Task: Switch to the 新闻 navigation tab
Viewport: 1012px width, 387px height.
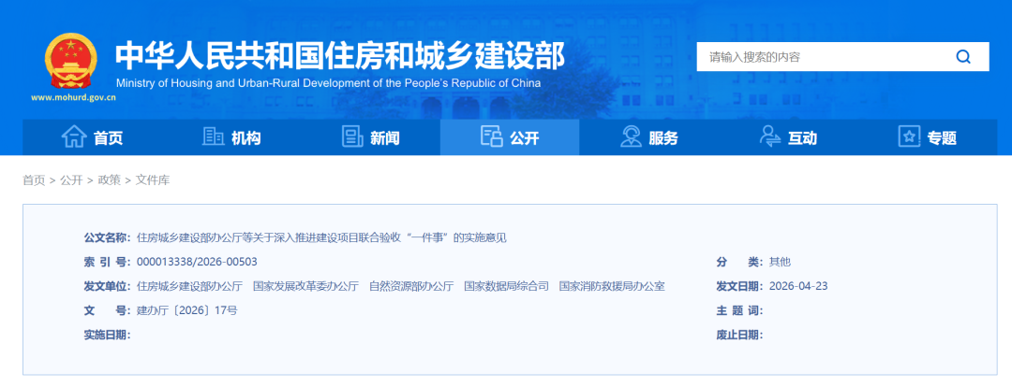Action: 370,137
